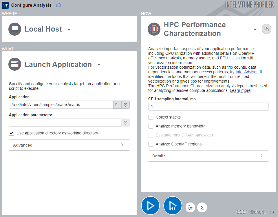Expand the Details section
The height and width of the screenshot is (217, 278).
208,156
